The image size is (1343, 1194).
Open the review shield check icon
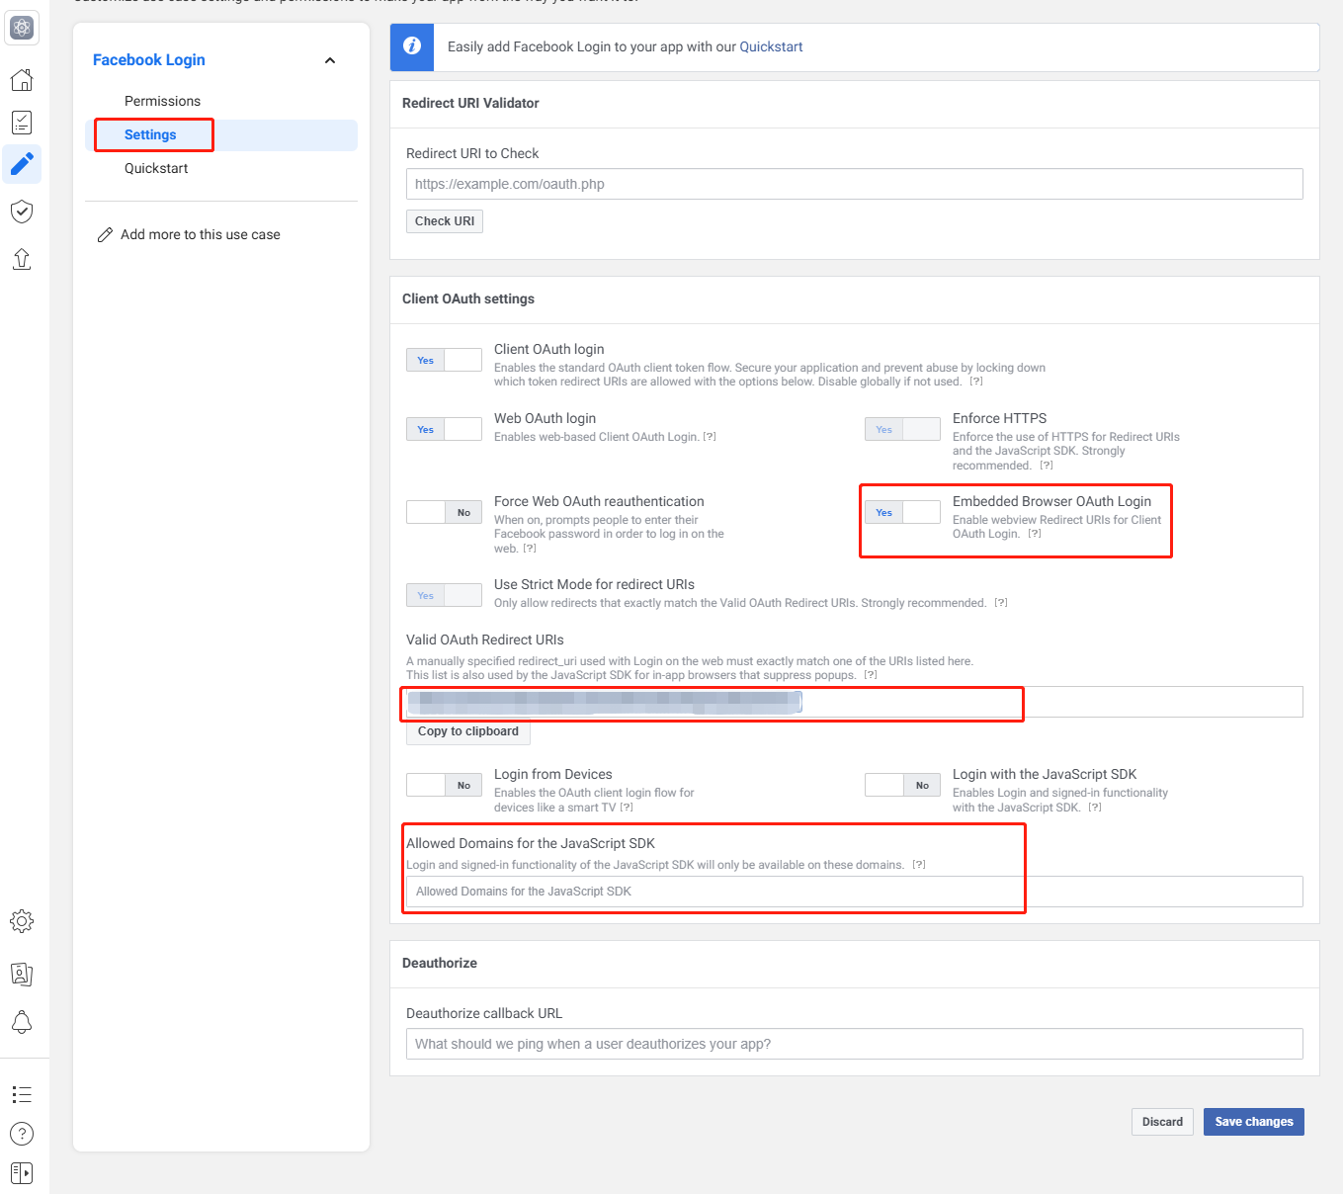pos(22,212)
